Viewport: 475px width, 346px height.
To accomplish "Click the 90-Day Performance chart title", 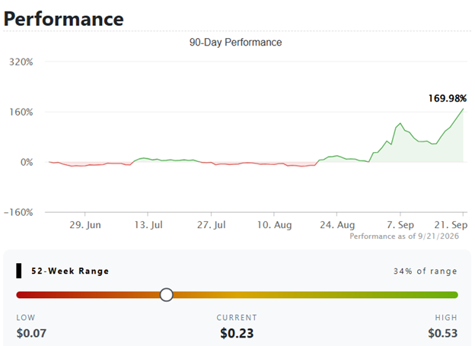I will pyautogui.click(x=236, y=42).
